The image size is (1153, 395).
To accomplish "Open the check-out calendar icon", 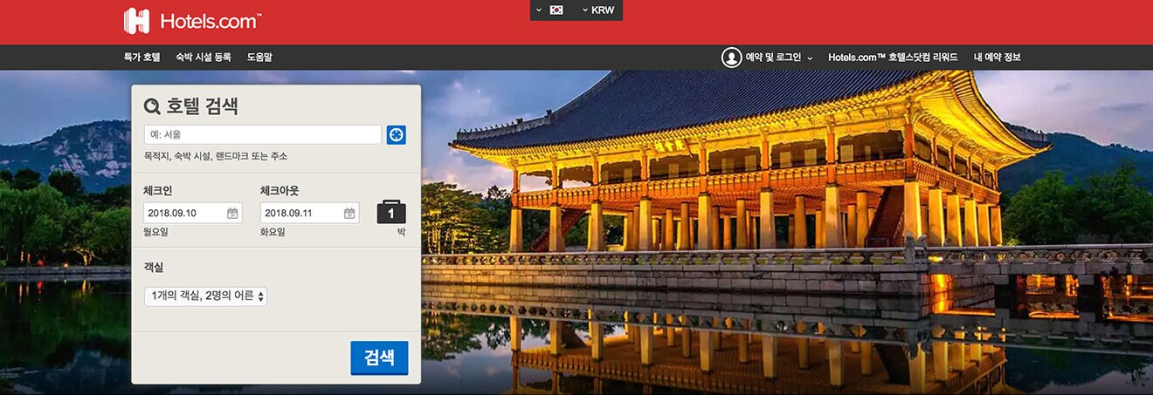I will [349, 213].
